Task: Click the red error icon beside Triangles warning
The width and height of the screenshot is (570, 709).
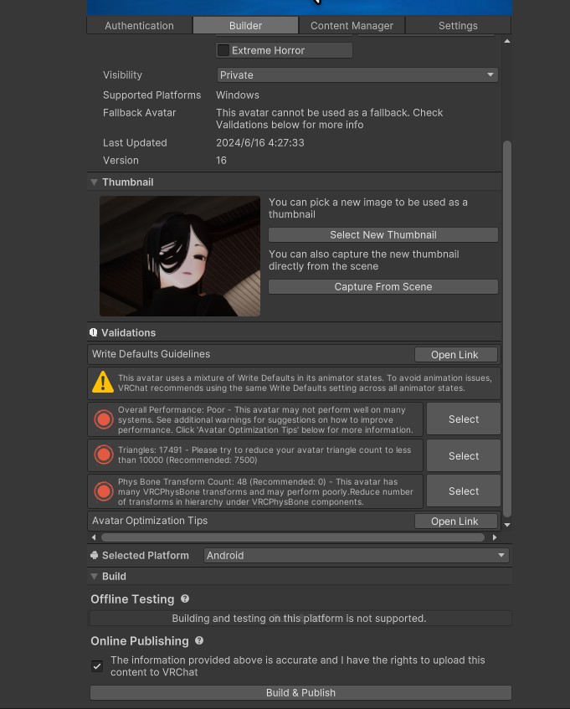Action: click(x=104, y=455)
